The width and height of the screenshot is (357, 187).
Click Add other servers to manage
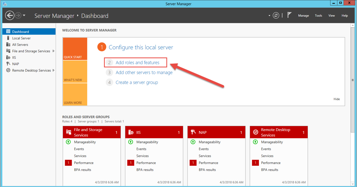pyautogui.click(x=144, y=73)
